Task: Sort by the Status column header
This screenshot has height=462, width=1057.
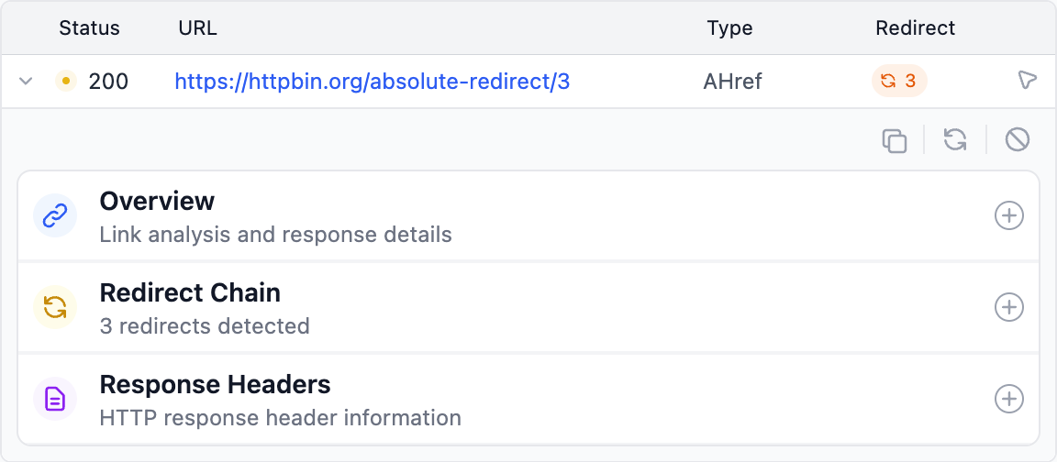Action: pyautogui.click(x=89, y=28)
